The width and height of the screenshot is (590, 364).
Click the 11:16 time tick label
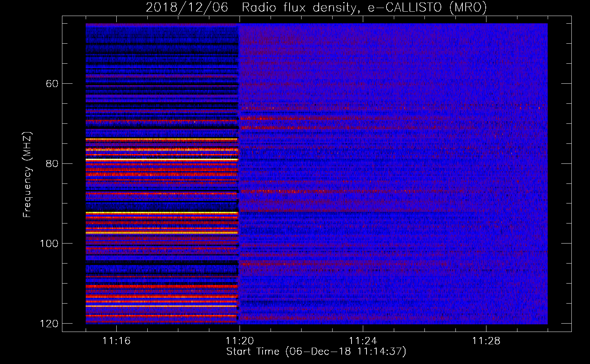116,341
